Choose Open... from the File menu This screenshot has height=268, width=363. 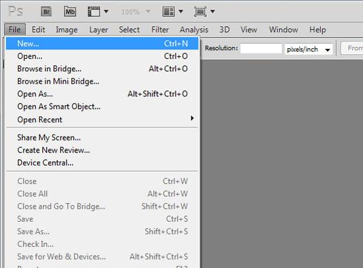102,56
